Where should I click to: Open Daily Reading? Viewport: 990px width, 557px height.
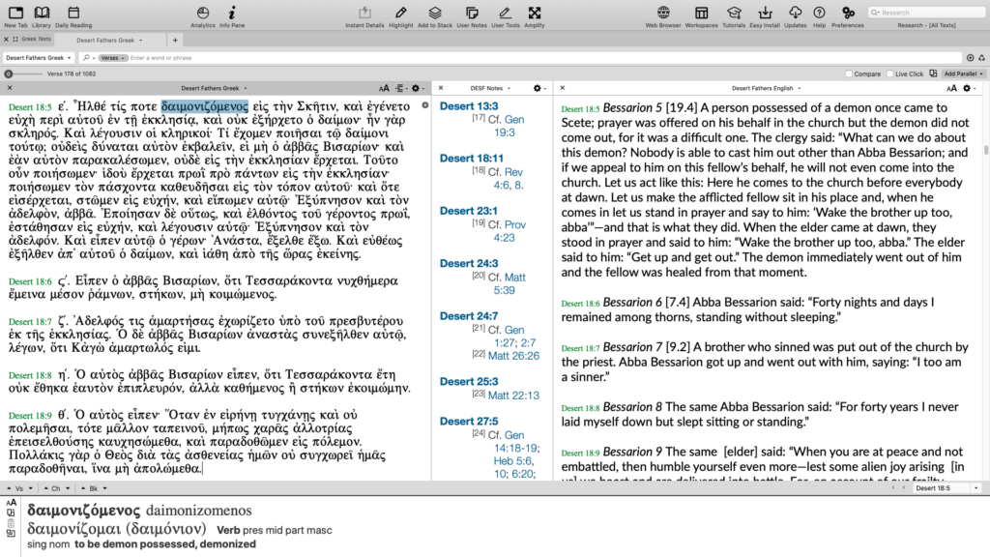pos(73,16)
